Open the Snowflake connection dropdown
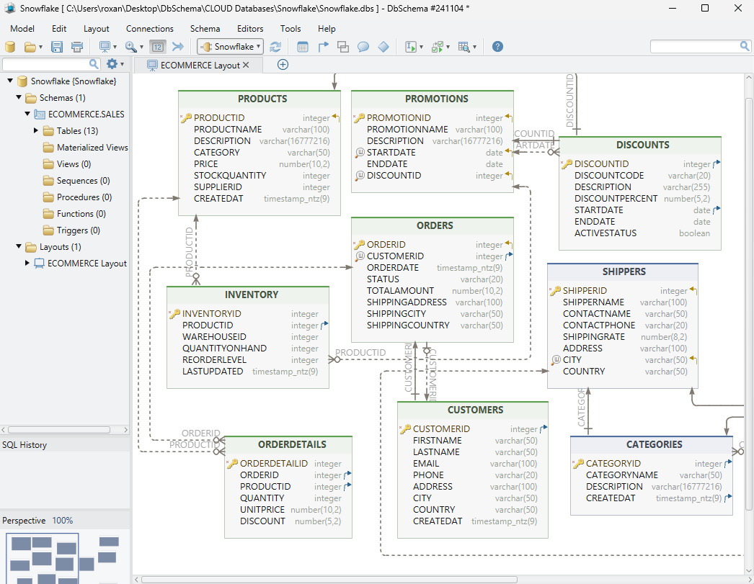 click(x=257, y=46)
